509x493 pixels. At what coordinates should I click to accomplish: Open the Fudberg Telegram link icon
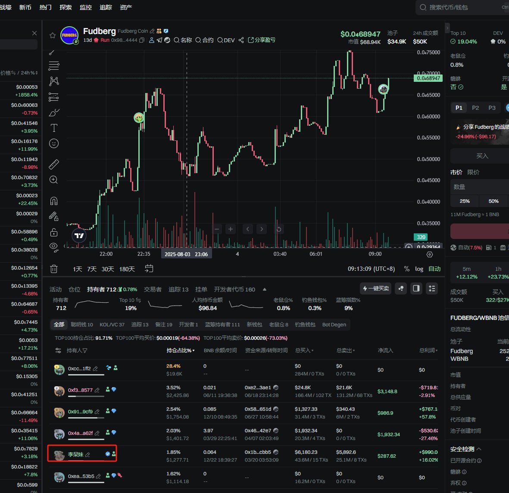point(159,40)
